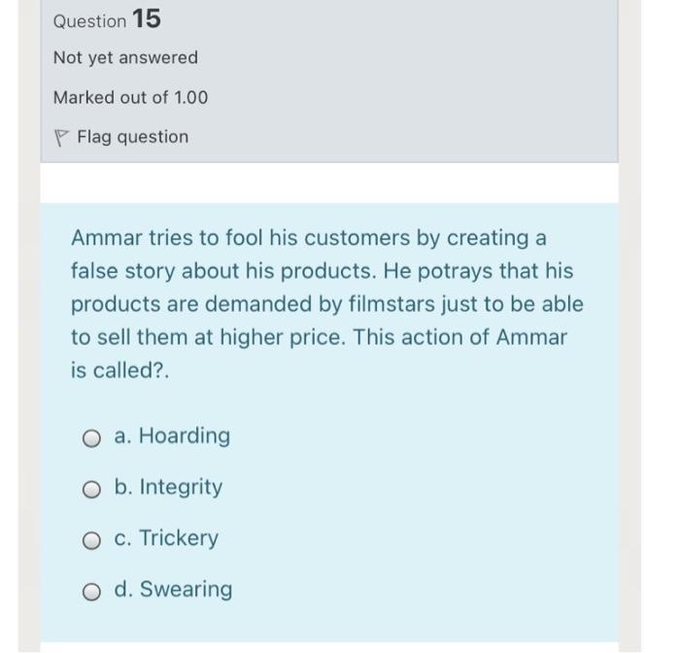Click the 'Marked out of 1.00' text
Viewport: 680px width, 653px height.
pos(130,97)
